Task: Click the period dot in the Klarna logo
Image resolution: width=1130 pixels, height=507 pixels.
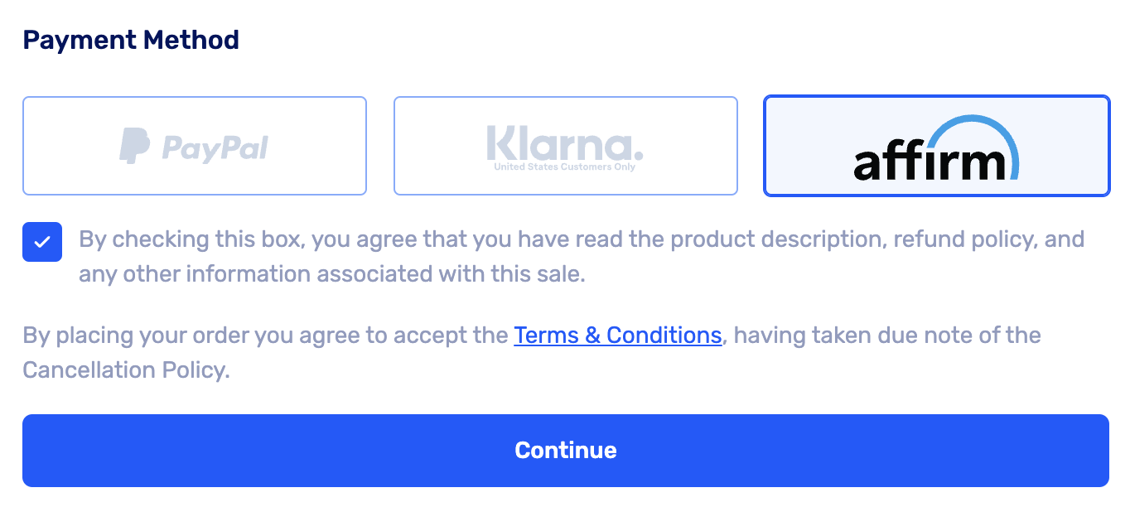Action: tap(637, 156)
